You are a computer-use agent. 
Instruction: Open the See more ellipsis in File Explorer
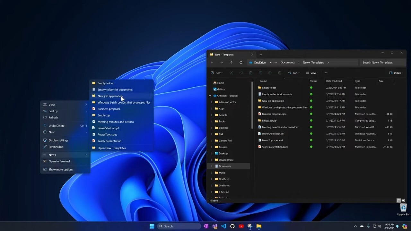point(327,73)
